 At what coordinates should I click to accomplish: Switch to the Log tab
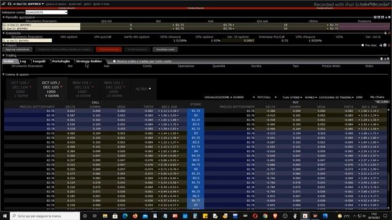(23, 61)
